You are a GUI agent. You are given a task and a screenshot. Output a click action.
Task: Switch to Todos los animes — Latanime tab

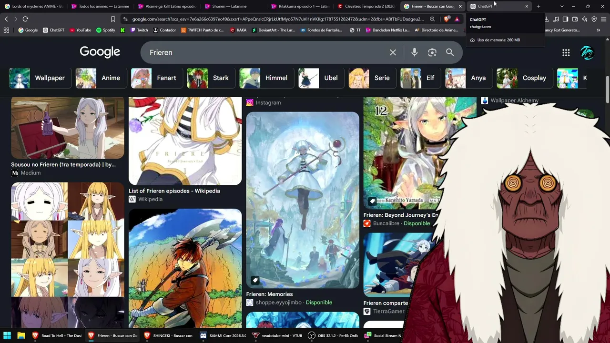100,6
